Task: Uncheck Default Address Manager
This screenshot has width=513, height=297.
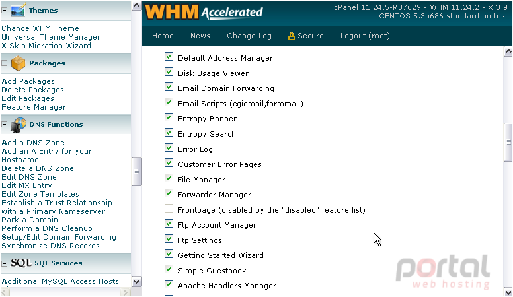Action: pyautogui.click(x=169, y=57)
